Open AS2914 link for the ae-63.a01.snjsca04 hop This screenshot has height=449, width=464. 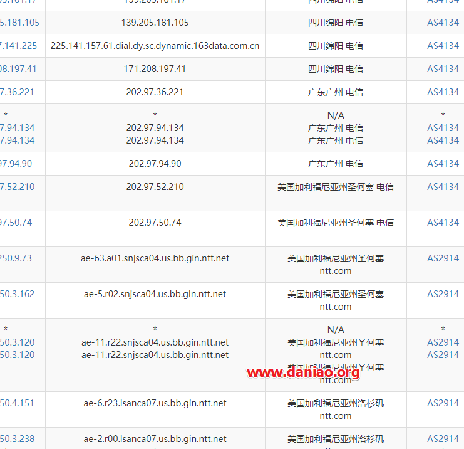pyautogui.click(x=443, y=258)
